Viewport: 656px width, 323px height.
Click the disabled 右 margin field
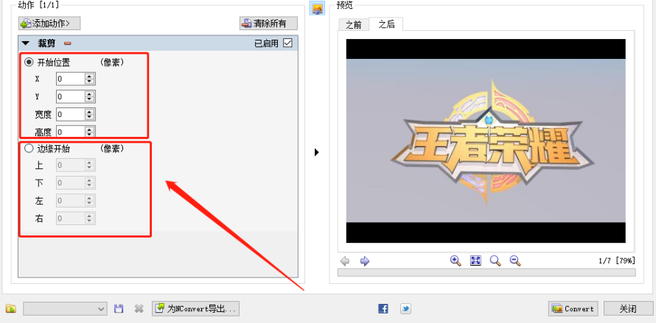point(76,218)
